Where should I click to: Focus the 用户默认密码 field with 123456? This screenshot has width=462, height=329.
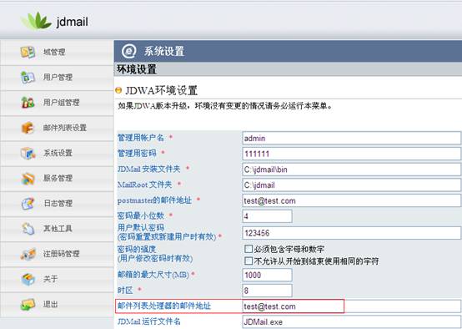coord(352,233)
